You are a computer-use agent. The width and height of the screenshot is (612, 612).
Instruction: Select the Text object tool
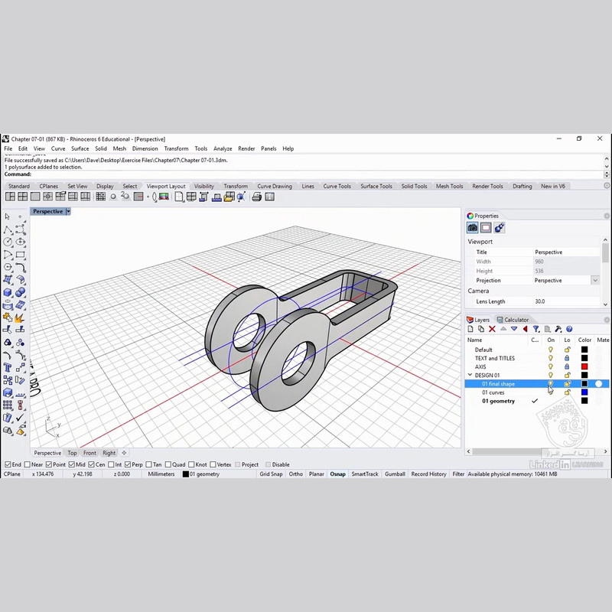[x=8, y=367]
